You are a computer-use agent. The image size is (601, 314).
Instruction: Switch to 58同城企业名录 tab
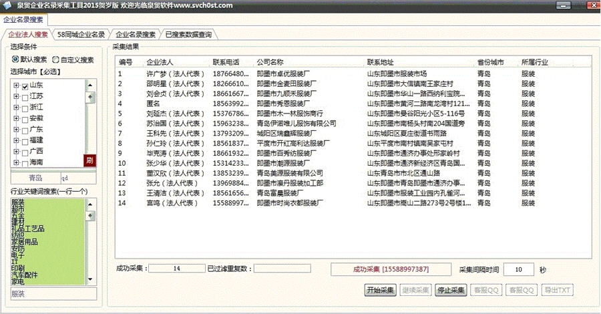pyautogui.click(x=81, y=35)
